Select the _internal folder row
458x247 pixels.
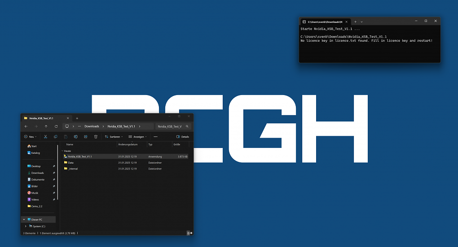click(x=126, y=169)
